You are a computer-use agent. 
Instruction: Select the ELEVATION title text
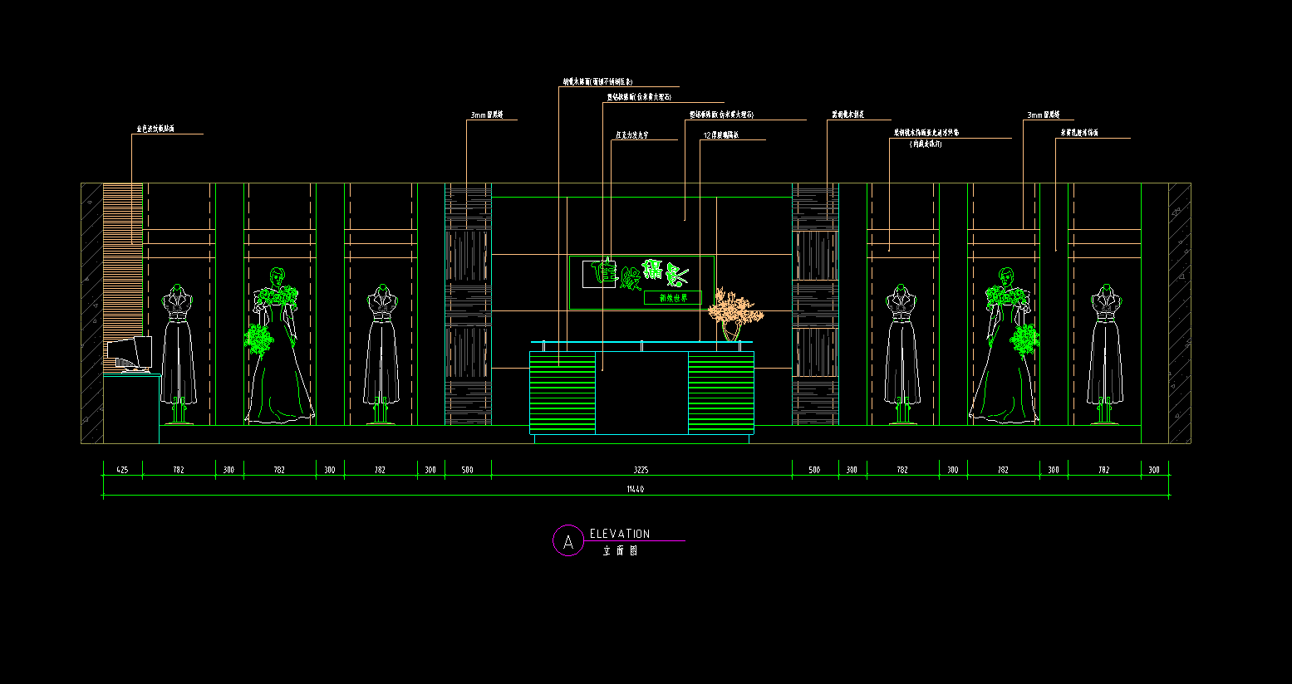pyautogui.click(x=620, y=534)
